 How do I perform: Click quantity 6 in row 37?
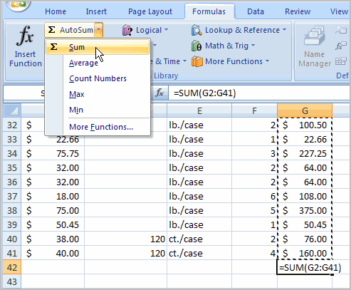[254, 196]
